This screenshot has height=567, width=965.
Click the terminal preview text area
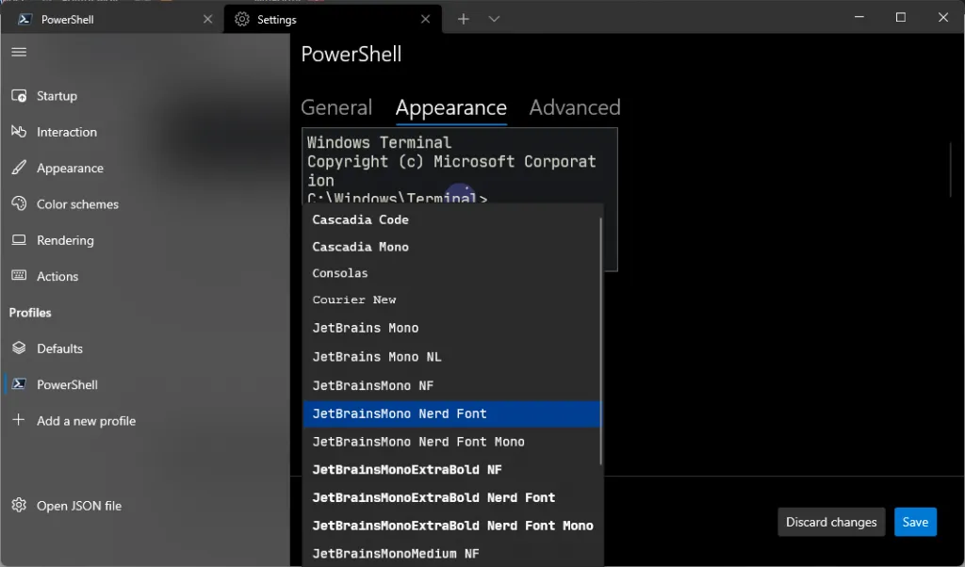[460, 166]
